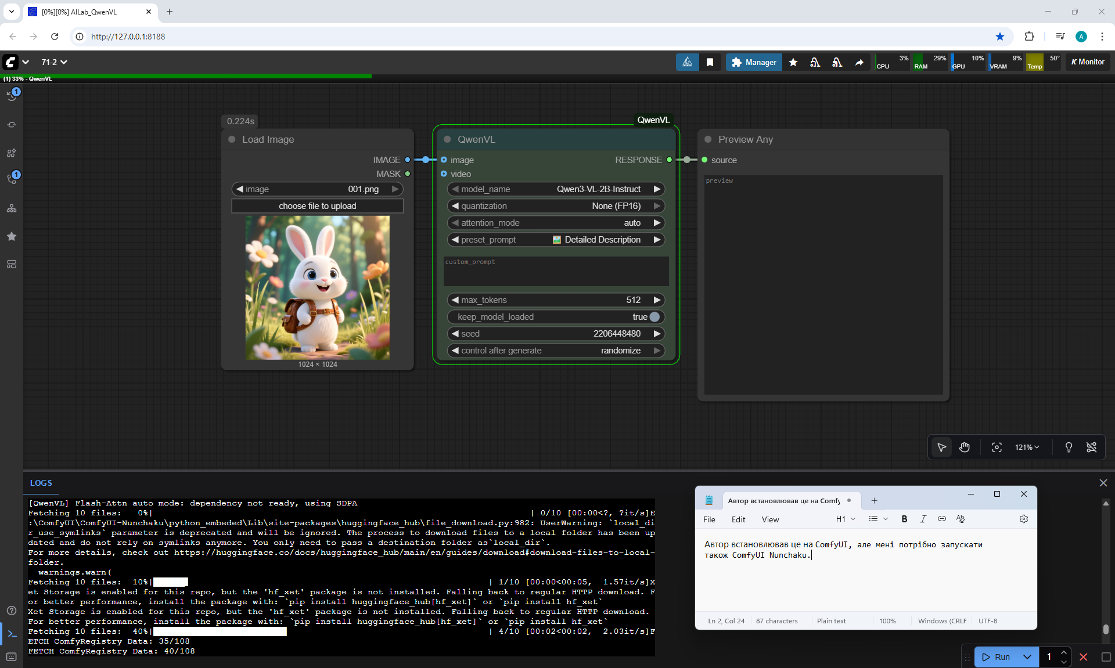Click the share arrow icon in top toolbar
Image resolution: width=1115 pixels, height=668 pixels.
coord(859,62)
